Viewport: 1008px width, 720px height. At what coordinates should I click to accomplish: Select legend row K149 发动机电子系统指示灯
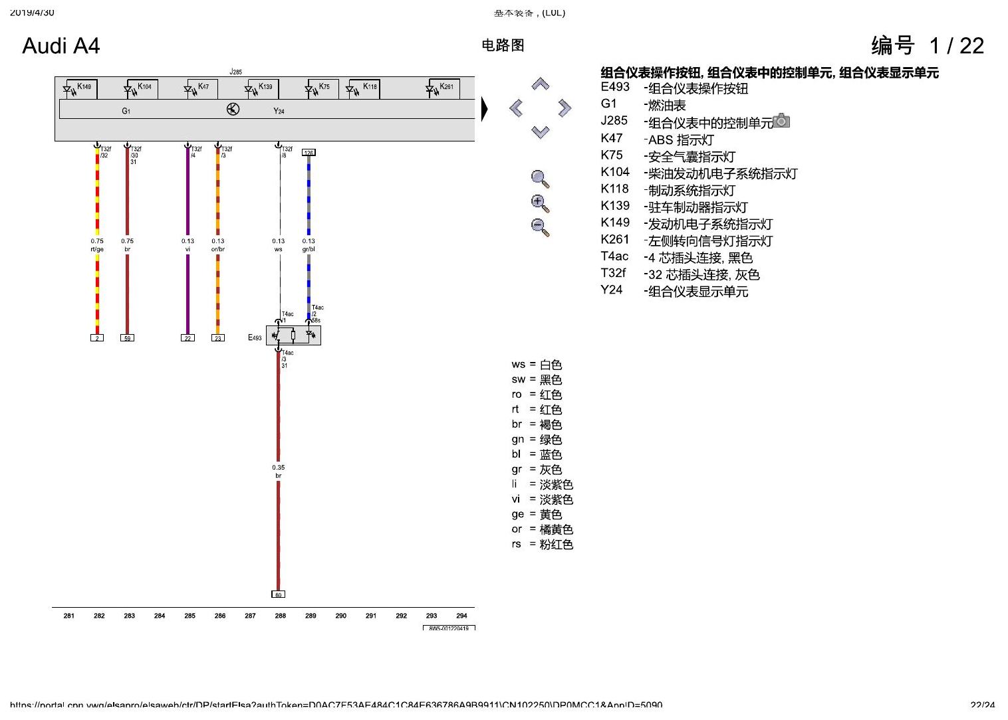[687, 223]
